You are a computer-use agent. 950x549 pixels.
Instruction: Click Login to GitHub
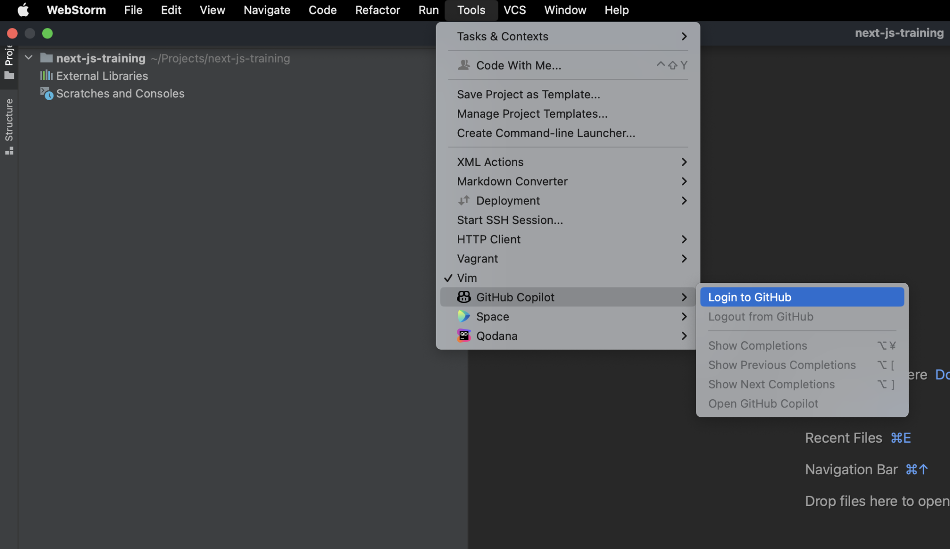(x=750, y=297)
